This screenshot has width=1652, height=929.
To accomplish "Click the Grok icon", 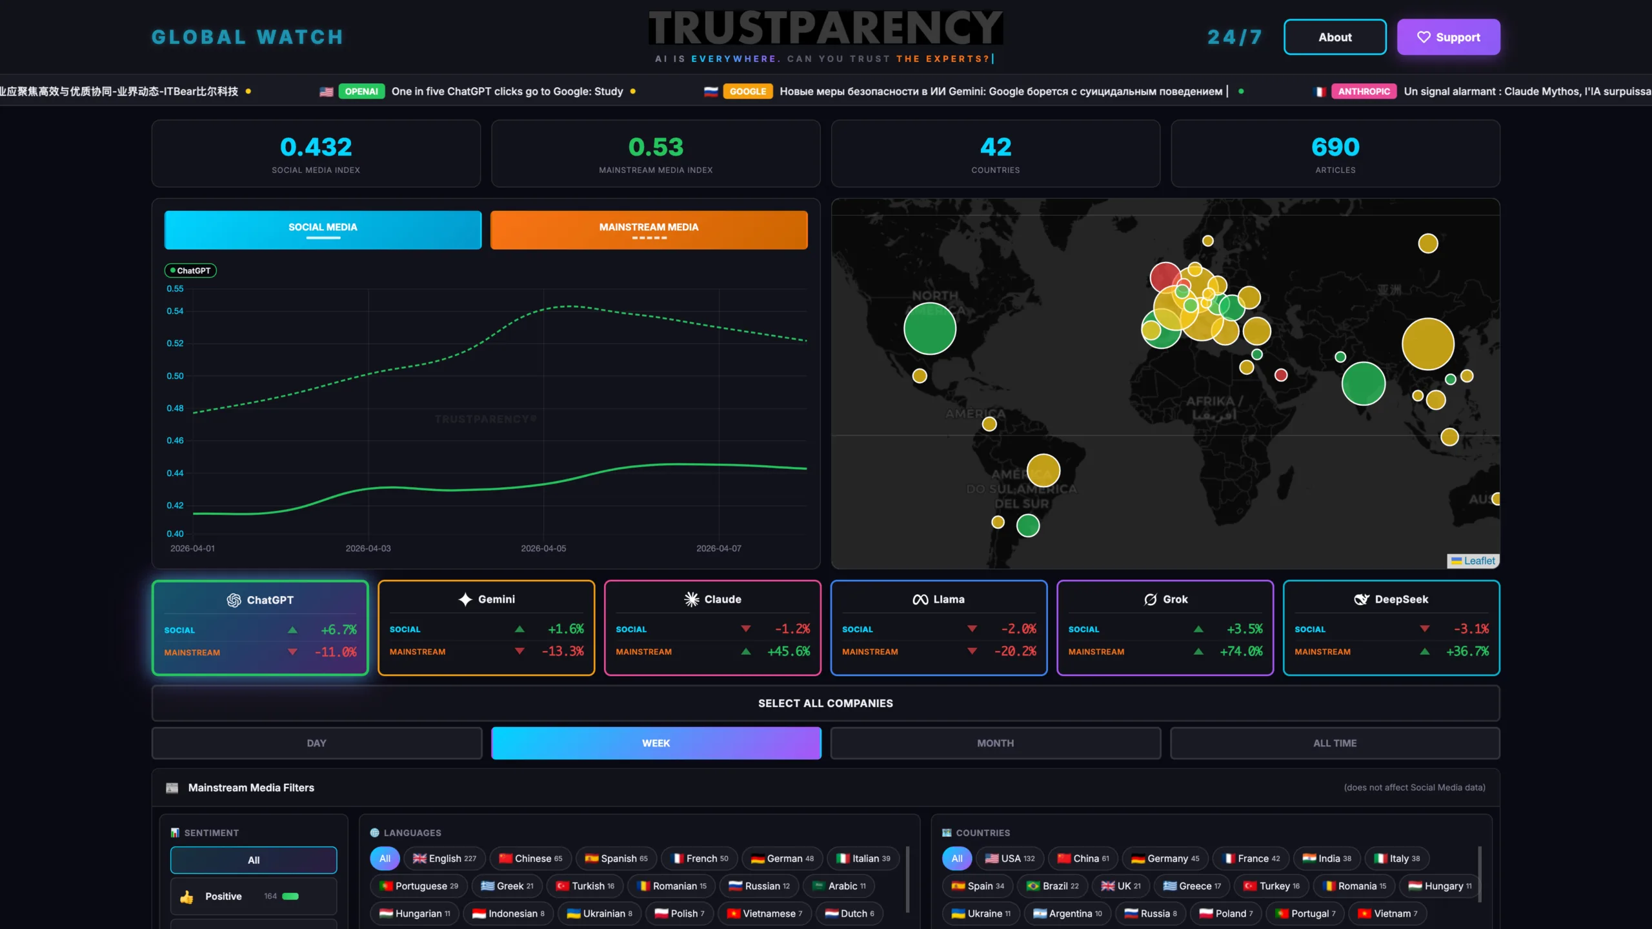I will (1150, 599).
